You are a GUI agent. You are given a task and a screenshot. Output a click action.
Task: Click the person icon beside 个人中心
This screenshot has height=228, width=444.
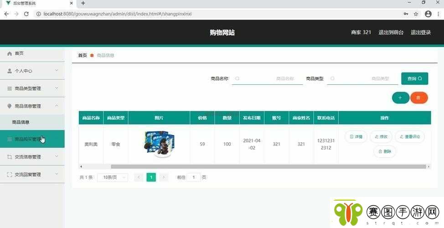[10, 71]
